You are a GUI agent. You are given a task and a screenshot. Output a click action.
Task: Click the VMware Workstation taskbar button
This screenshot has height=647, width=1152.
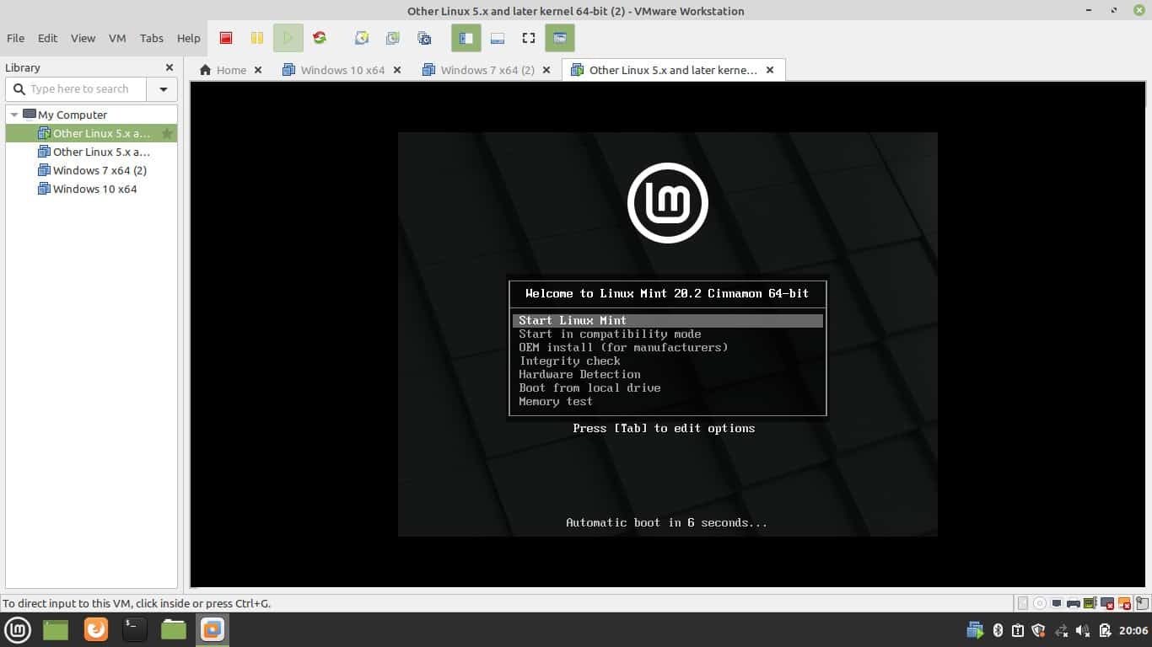point(213,629)
